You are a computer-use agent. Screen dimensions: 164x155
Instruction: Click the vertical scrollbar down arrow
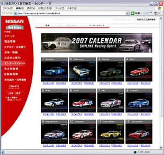tap(161, 147)
